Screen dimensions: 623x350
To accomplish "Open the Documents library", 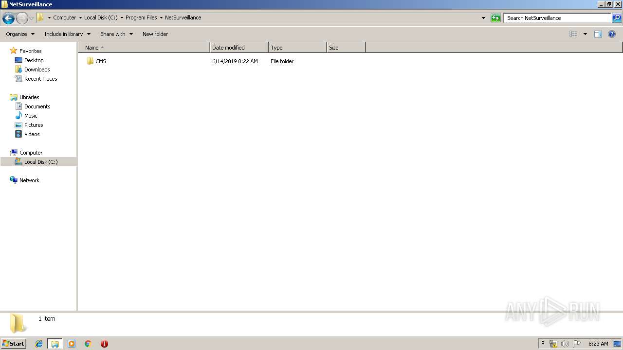I will [x=33, y=106].
